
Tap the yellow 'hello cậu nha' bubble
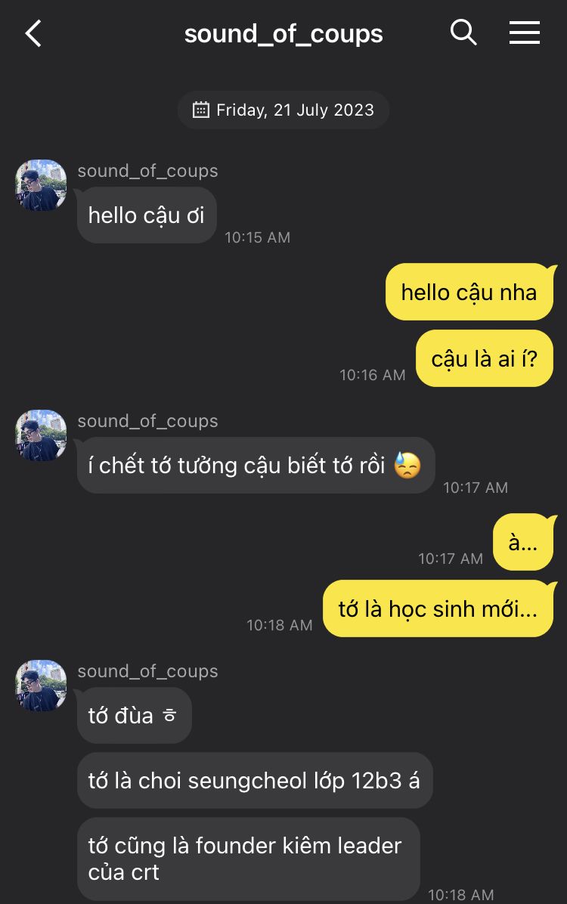point(469,293)
